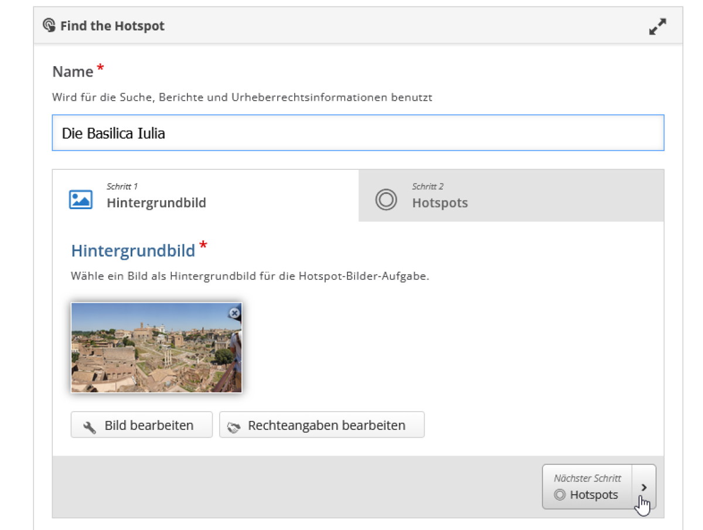Click the Name text field
This screenshot has width=703, height=530.
tap(357, 134)
